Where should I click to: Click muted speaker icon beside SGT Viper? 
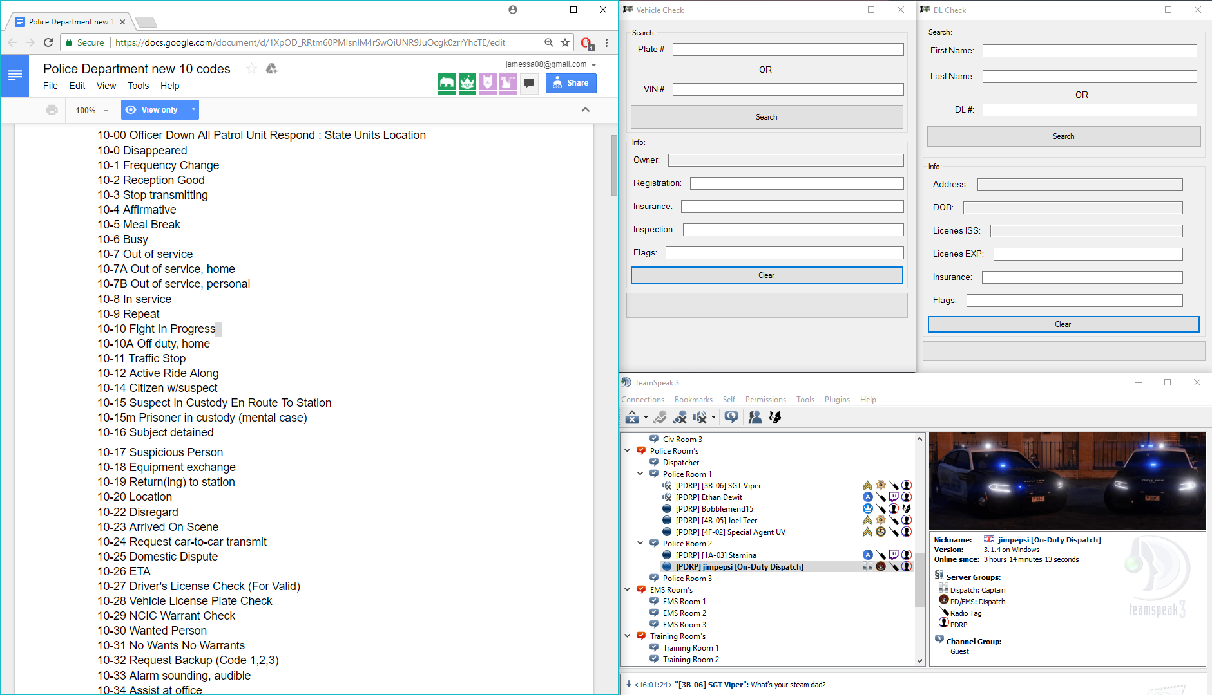pos(667,485)
